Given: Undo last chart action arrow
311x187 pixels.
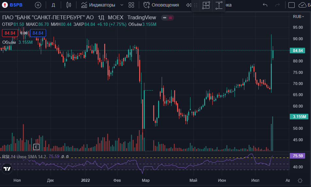Looking at the screenshot, I should (265, 5).
